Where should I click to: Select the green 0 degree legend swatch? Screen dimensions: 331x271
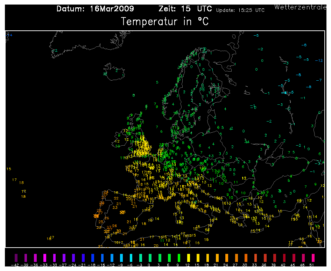[x=150, y=258]
